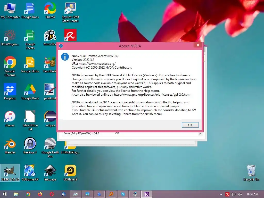
Task: Click 'Version: 2022.3.2' text
Action: coord(83,60)
